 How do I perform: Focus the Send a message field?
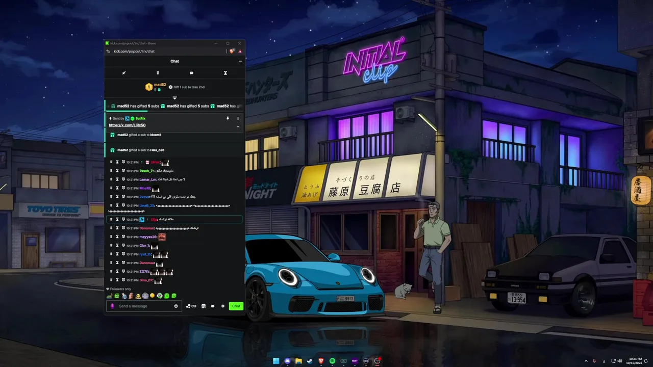144,306
